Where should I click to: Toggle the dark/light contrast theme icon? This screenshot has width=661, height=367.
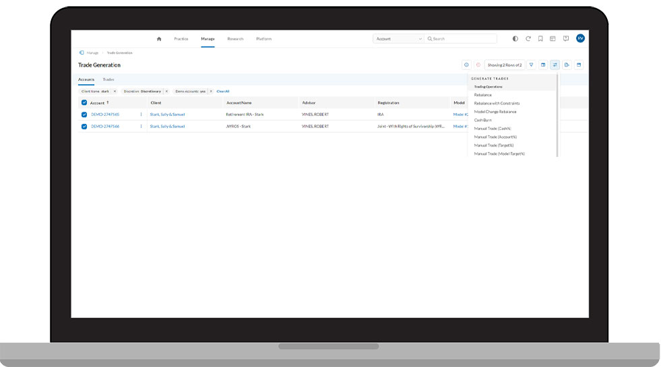pyautogui.click(x=515, y=39)
